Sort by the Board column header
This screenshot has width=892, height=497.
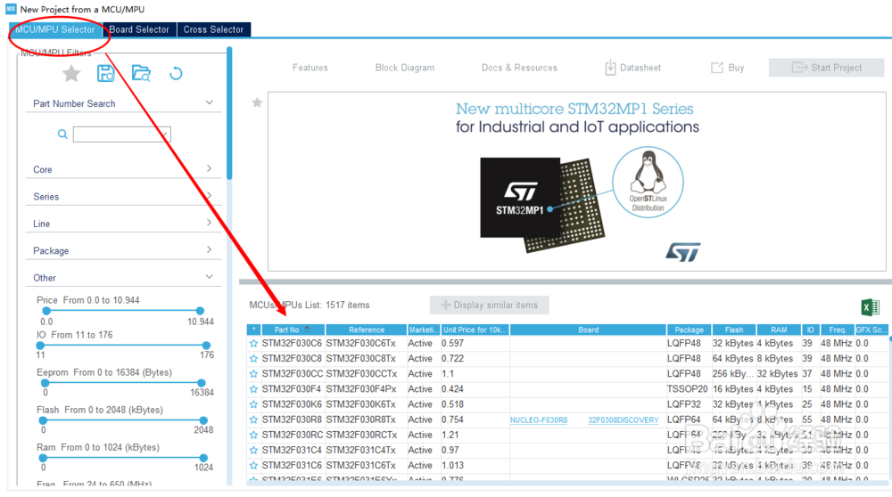pyautogui.click(x=588, y=330)
